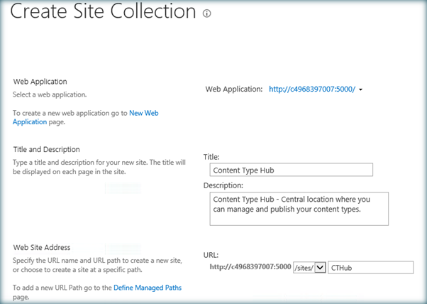Click the URL: field label
The height and width of the screenshot is (304, 427).
click(x=211, y=254)
